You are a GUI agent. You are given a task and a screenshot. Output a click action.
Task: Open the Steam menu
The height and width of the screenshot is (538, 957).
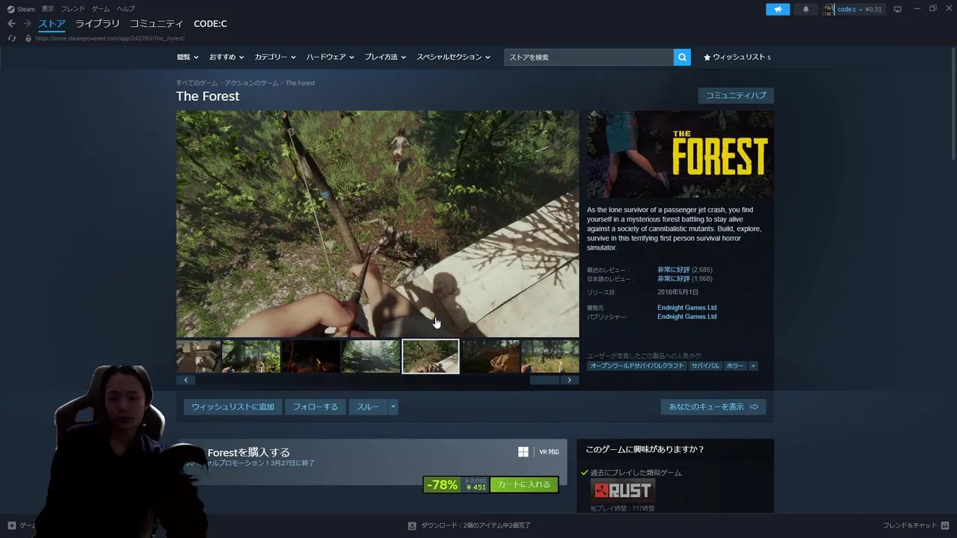click(x=26, y=9)
